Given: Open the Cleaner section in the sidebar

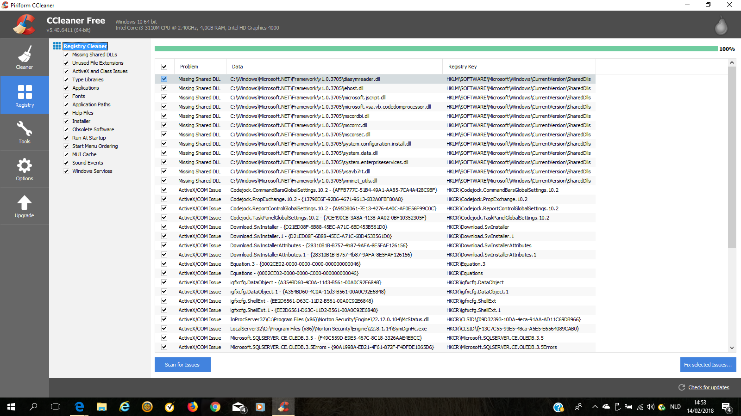Looking at the screenshot, I should tap(25, 57).
